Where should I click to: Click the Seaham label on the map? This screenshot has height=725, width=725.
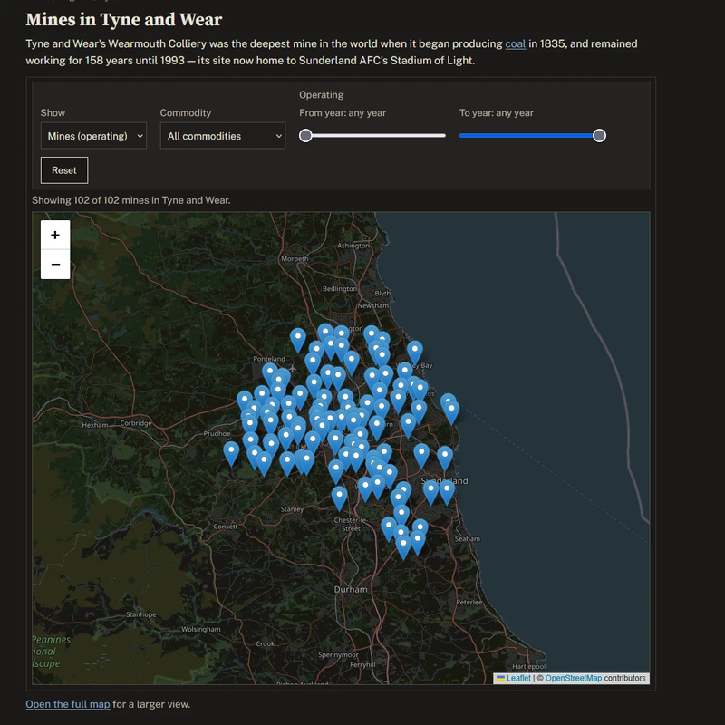[468, 538]
